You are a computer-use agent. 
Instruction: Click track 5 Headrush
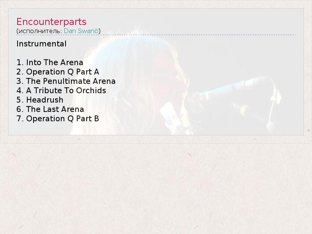click(40, 100)
